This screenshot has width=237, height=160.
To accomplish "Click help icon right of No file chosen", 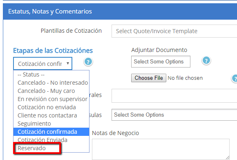I will coord(234,79).
